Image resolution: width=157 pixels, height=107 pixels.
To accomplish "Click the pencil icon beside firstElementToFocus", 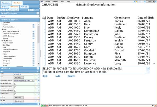I will [36, 81].
